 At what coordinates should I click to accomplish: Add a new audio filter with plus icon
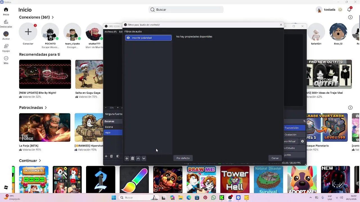tap(127, 159)
